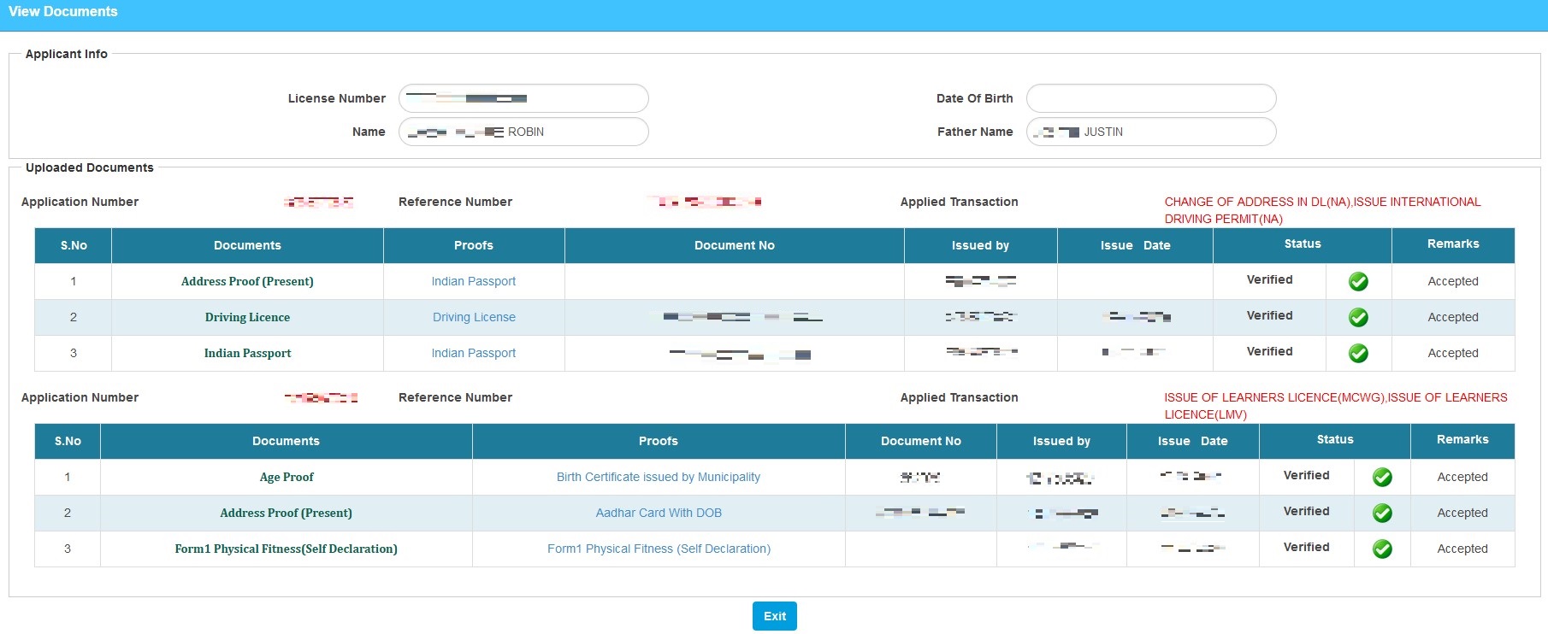Click the Document No header in first table
The image size is (1548, 634).
(x=734, y=245)
